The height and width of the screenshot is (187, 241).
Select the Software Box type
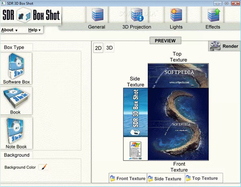16,68
